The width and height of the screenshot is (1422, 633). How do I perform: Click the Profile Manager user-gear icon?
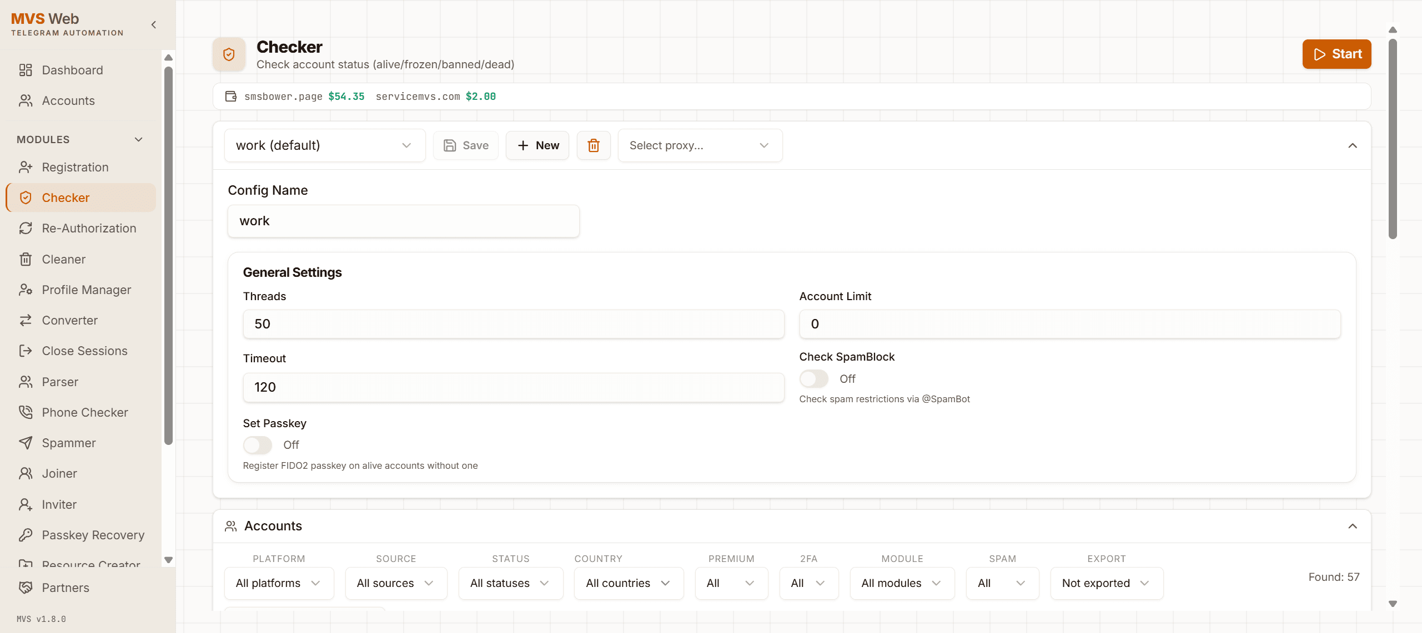coord(26,290)
